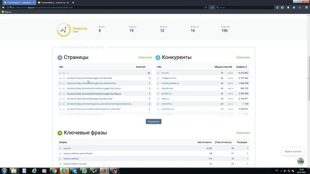This screenshot has width=310, height=174.
Task: Click the page vertical scrollbar thumb
Action: tap(309, 78)
